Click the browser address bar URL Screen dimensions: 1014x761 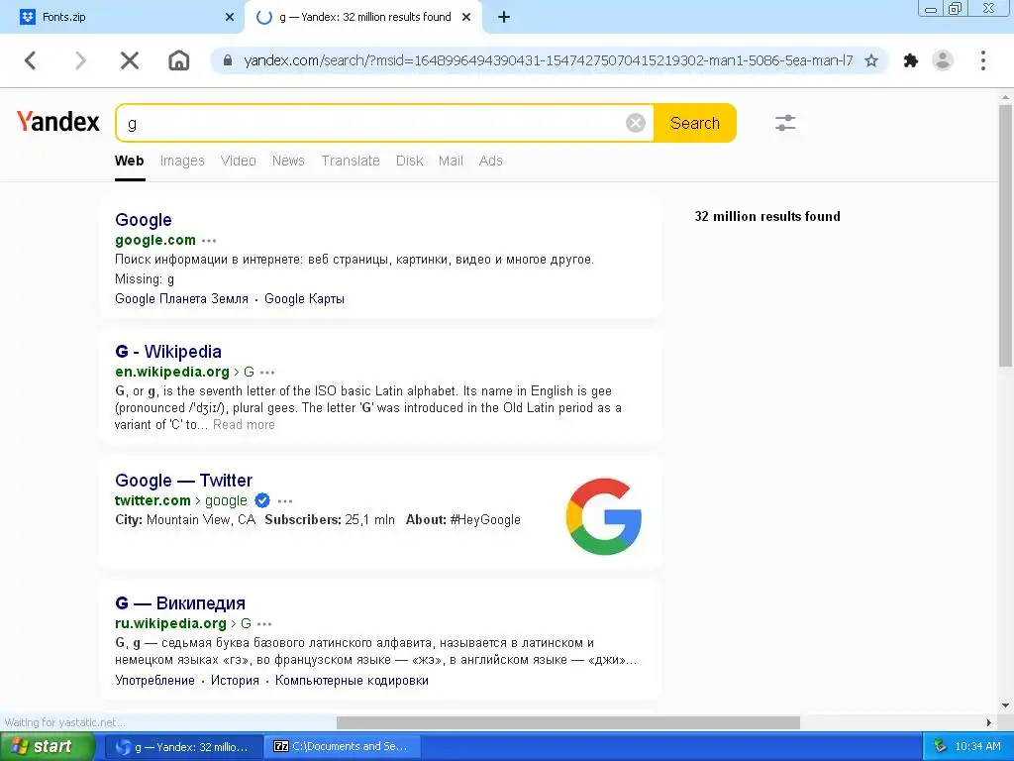(x=549, y=60)
